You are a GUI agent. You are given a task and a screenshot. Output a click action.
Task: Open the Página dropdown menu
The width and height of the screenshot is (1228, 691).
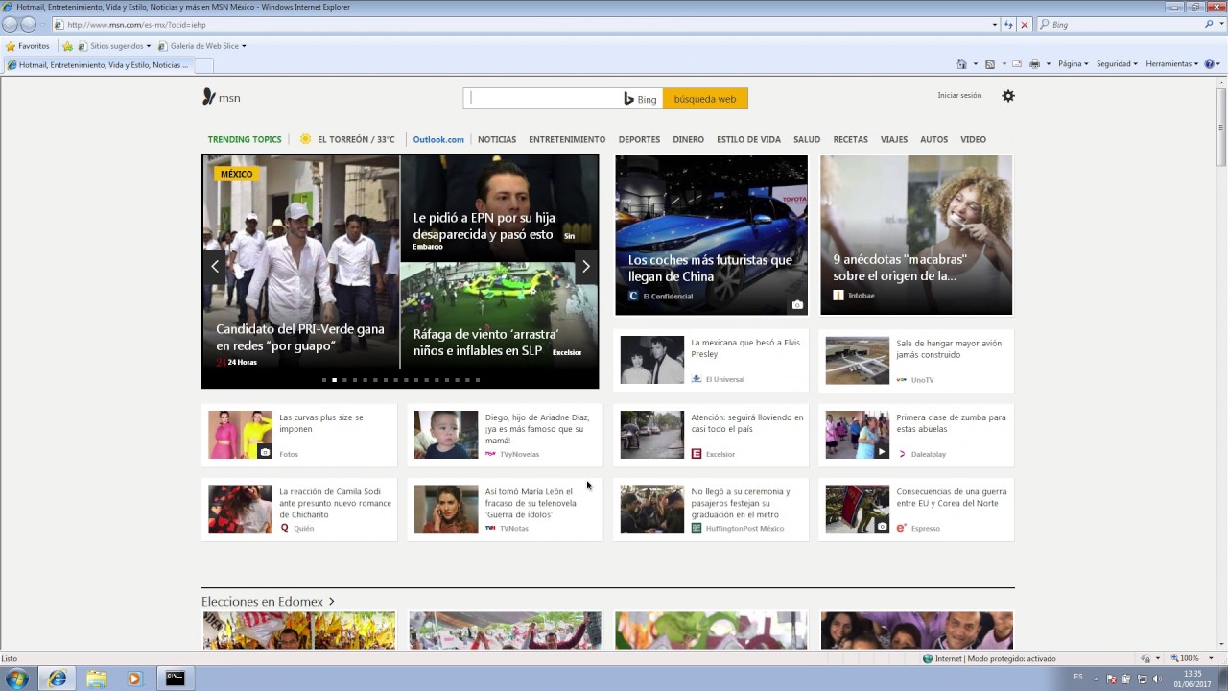tap(1073, 64)
